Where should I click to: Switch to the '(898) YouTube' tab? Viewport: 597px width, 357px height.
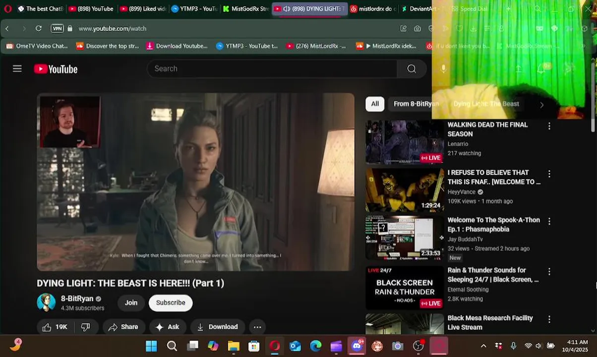tap(91, 8)
